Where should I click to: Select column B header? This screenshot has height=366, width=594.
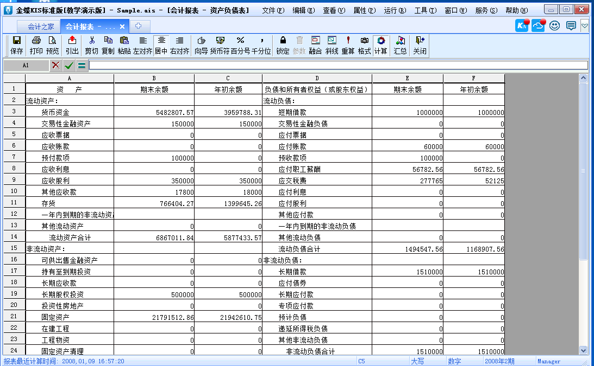(154, 78)
